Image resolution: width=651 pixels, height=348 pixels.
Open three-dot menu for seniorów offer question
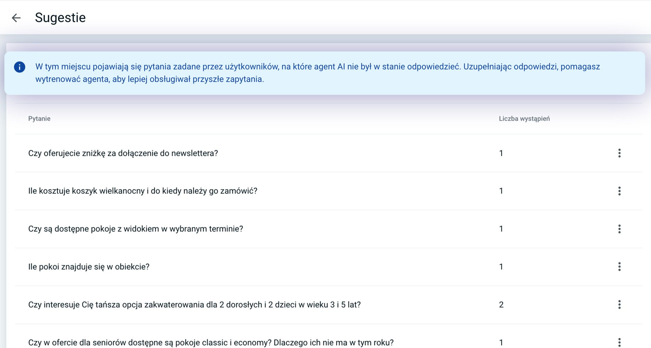point(619,342)
